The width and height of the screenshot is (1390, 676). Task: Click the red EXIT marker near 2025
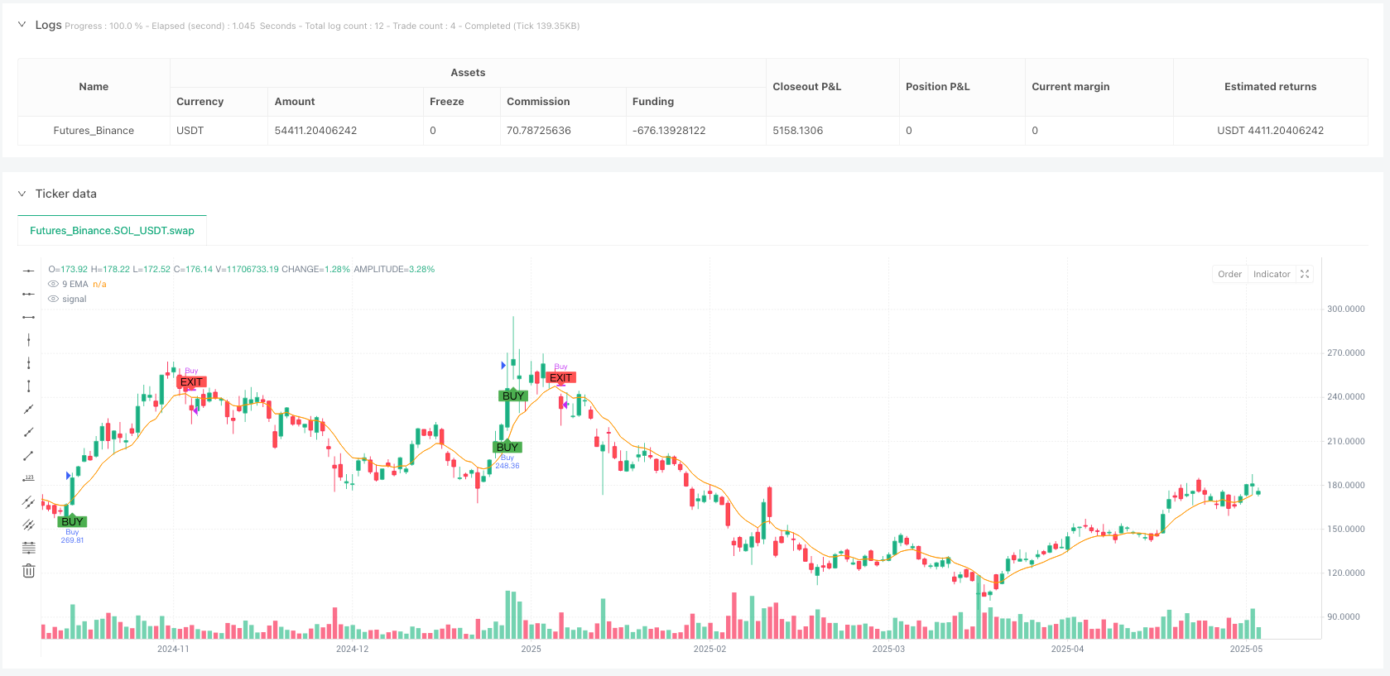pyautogui.click(x=561, y=378)
